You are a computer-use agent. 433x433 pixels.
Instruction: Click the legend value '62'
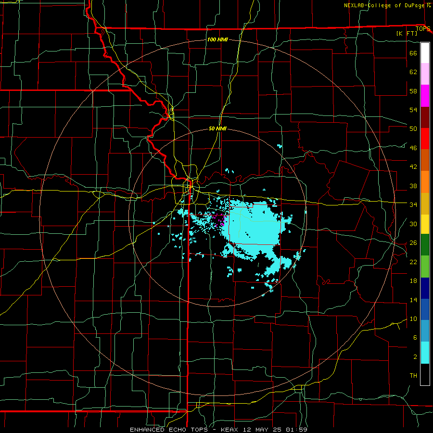pyautogui.click(x=413, y=72)
